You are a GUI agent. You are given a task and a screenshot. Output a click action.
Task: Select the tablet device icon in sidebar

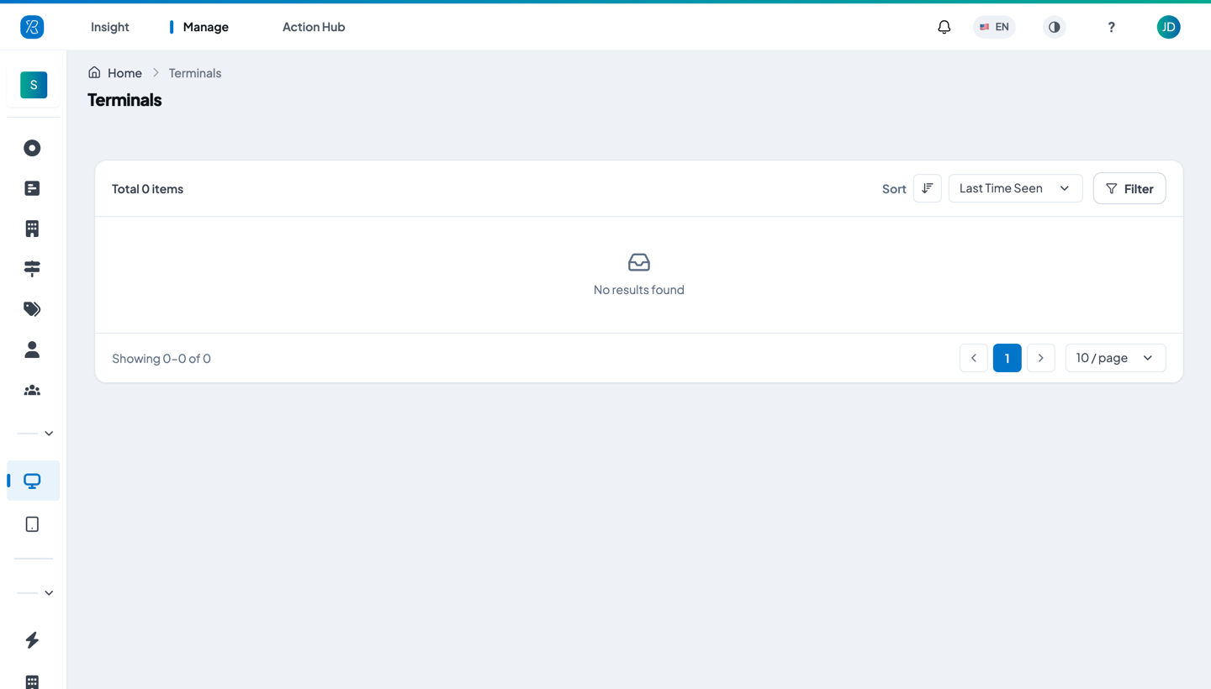[x=32, y=524]
